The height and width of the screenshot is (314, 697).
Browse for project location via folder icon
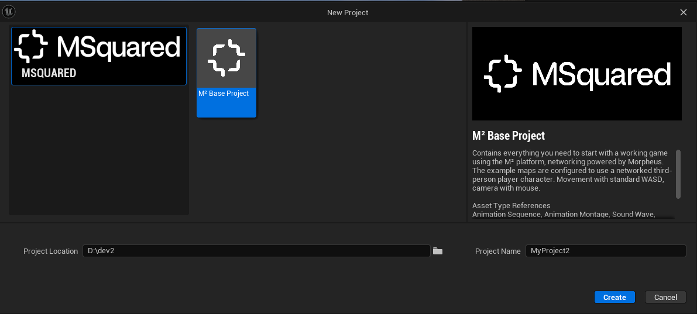437,251
